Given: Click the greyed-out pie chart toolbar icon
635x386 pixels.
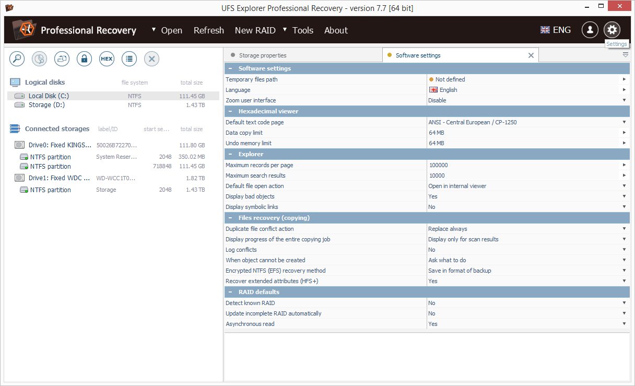Looking at the screenshot, I should 40,59.
